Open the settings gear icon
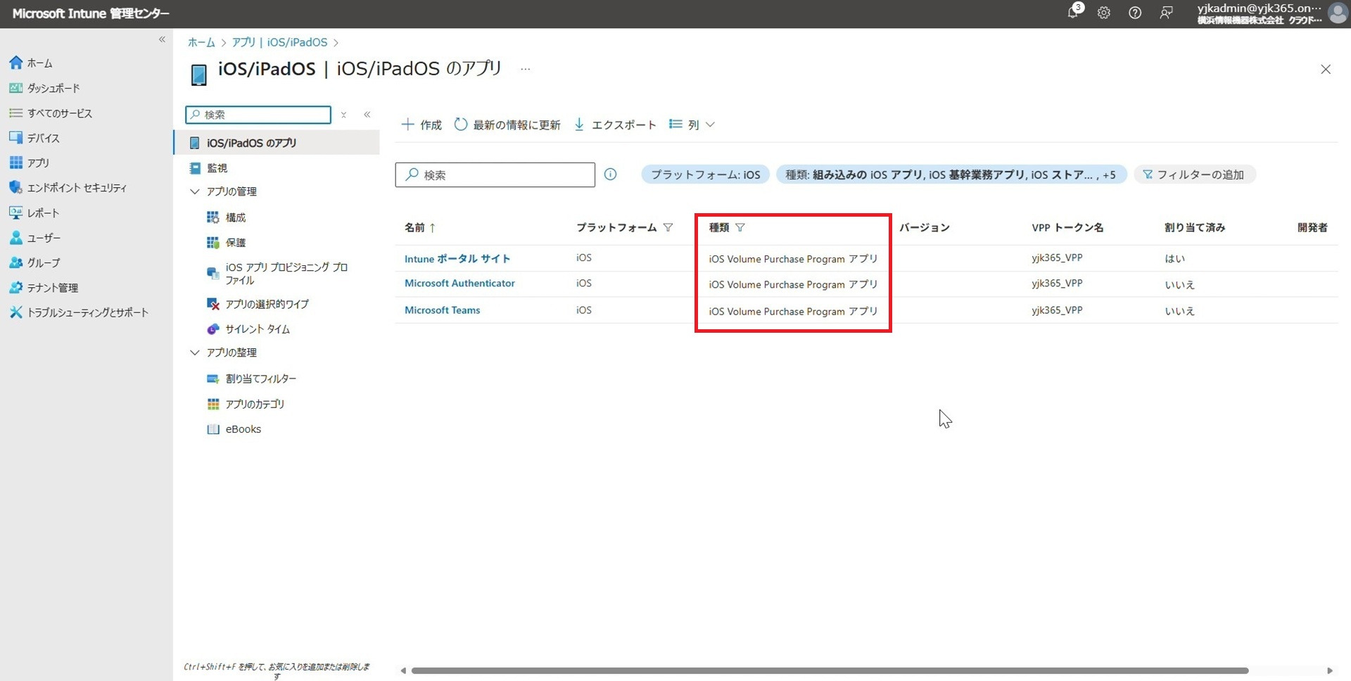The width and height of the screenshot is (1351, 681). pos(1103,13)
